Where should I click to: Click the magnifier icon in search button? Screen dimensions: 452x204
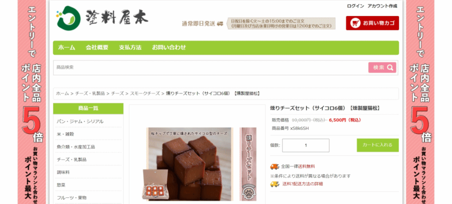point(390,68)
